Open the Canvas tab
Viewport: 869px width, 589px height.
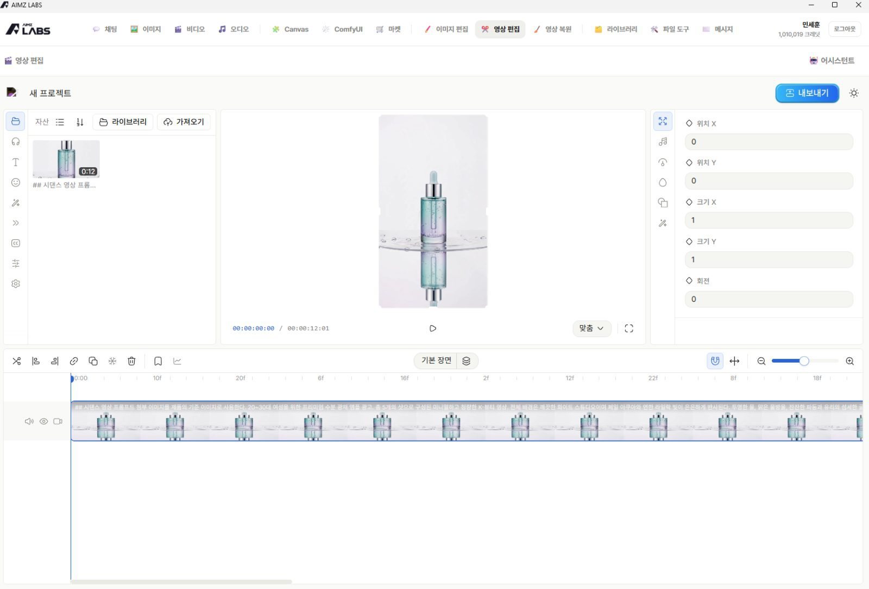[291, 29]
